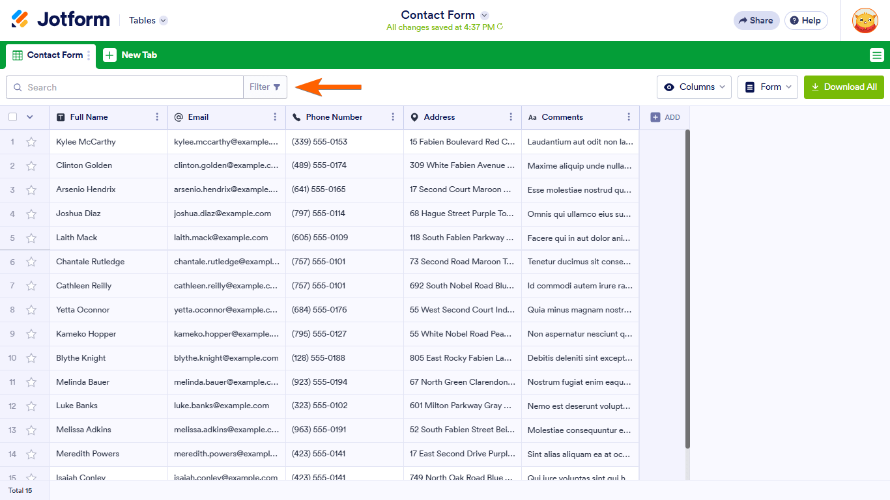Star the Arsenio Hendrix row
The height and width of the screenshot is (500, 890).
click(x=31, y=190)
